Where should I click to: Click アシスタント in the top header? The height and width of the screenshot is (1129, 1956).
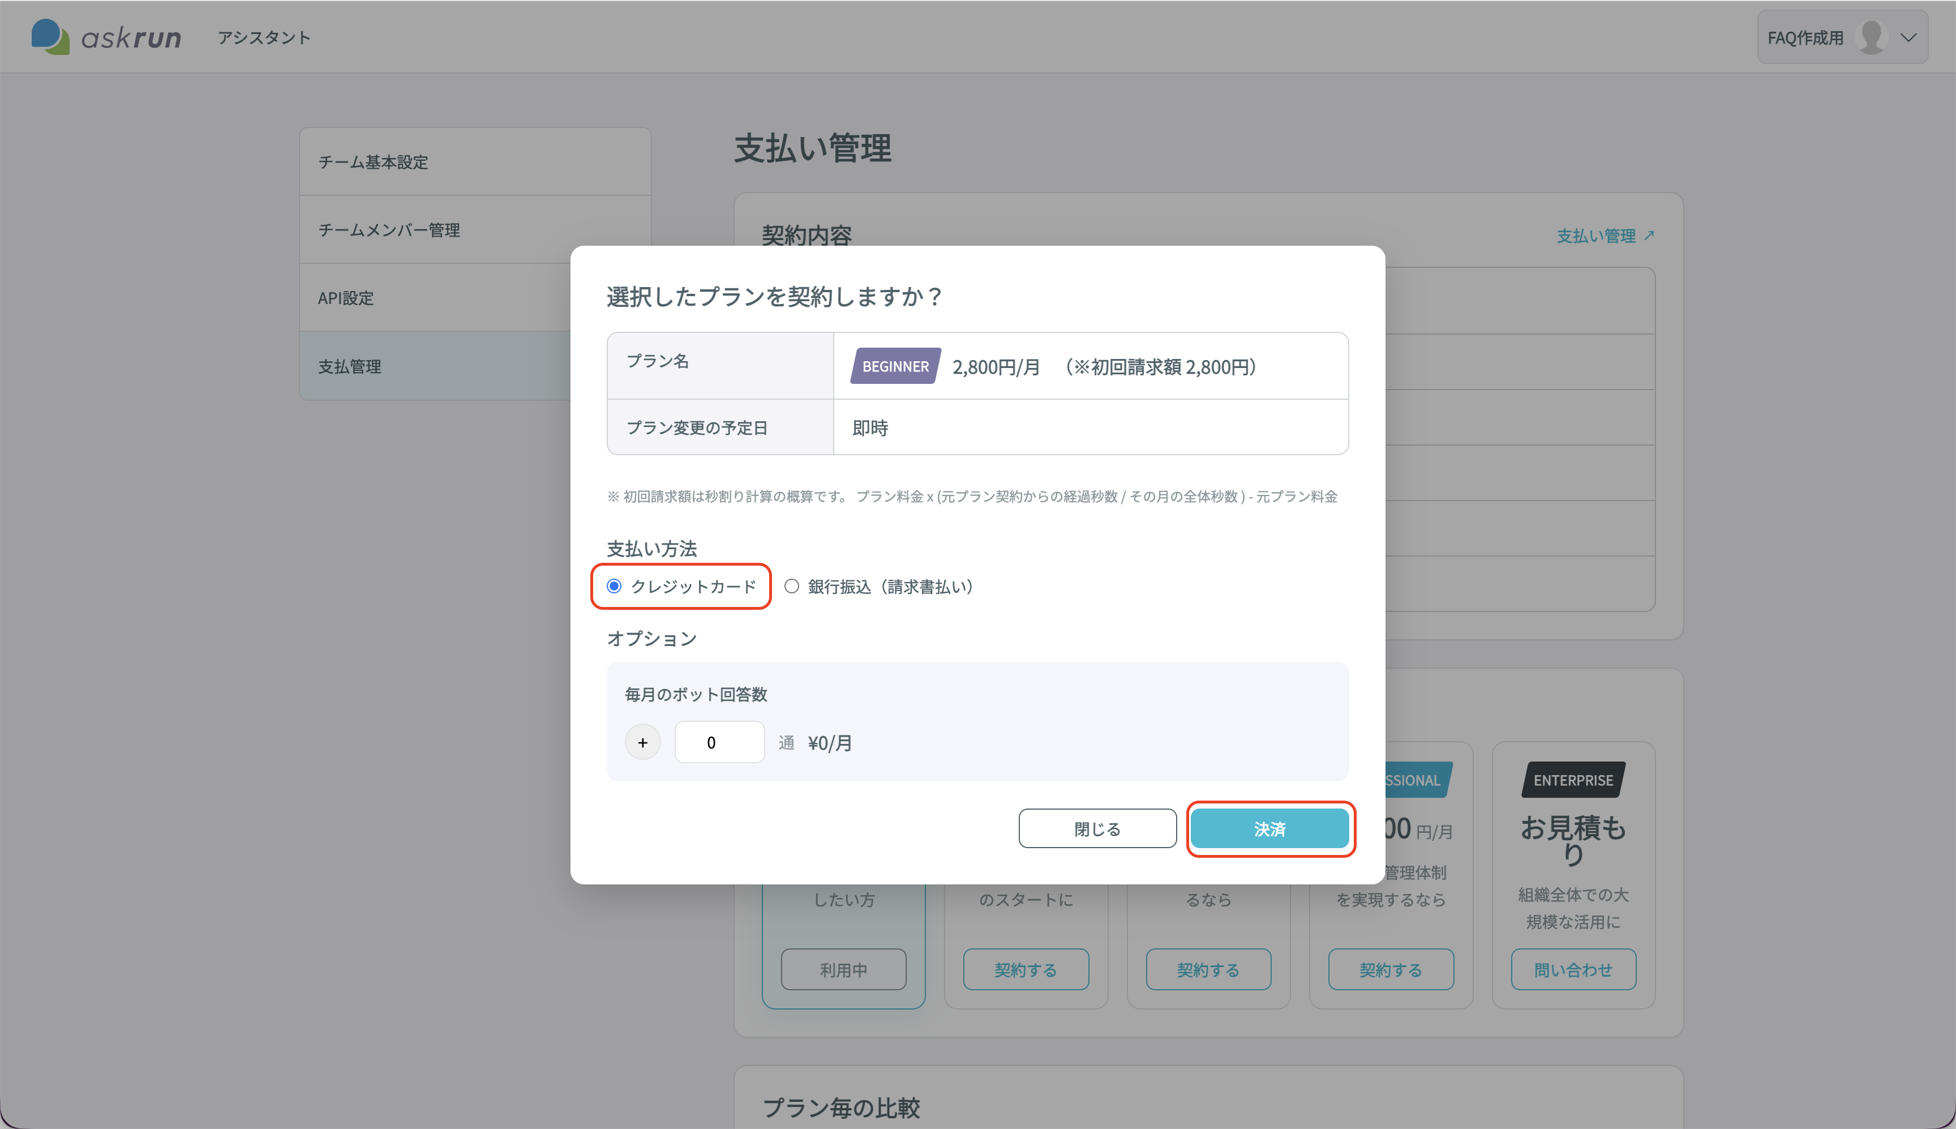[x=264, y=37]
